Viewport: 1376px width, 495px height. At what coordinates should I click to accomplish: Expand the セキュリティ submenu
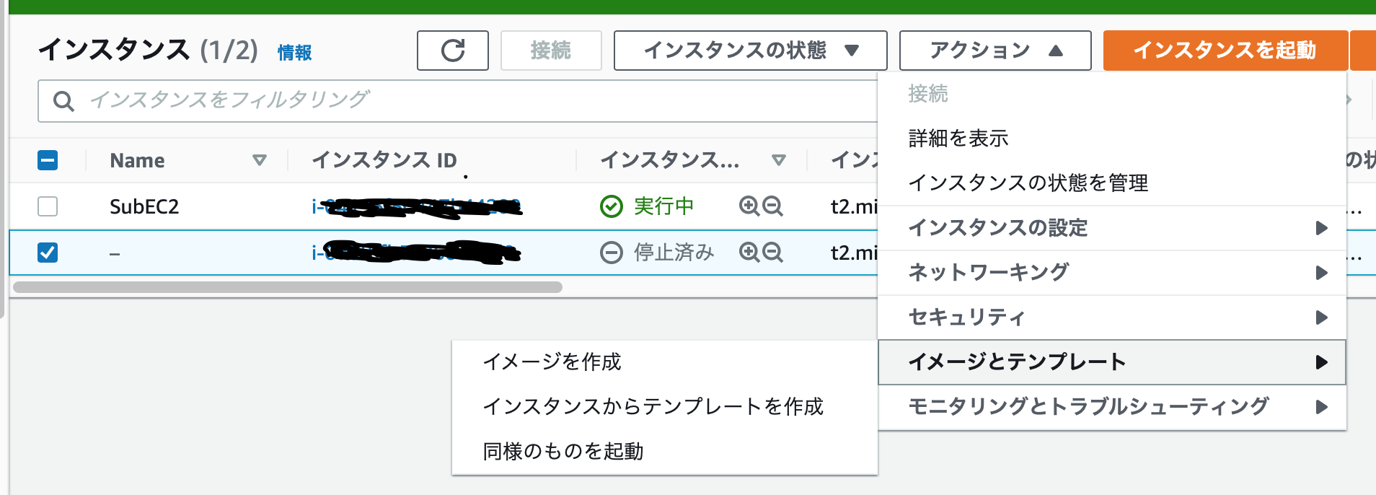tap(1112, 317)
